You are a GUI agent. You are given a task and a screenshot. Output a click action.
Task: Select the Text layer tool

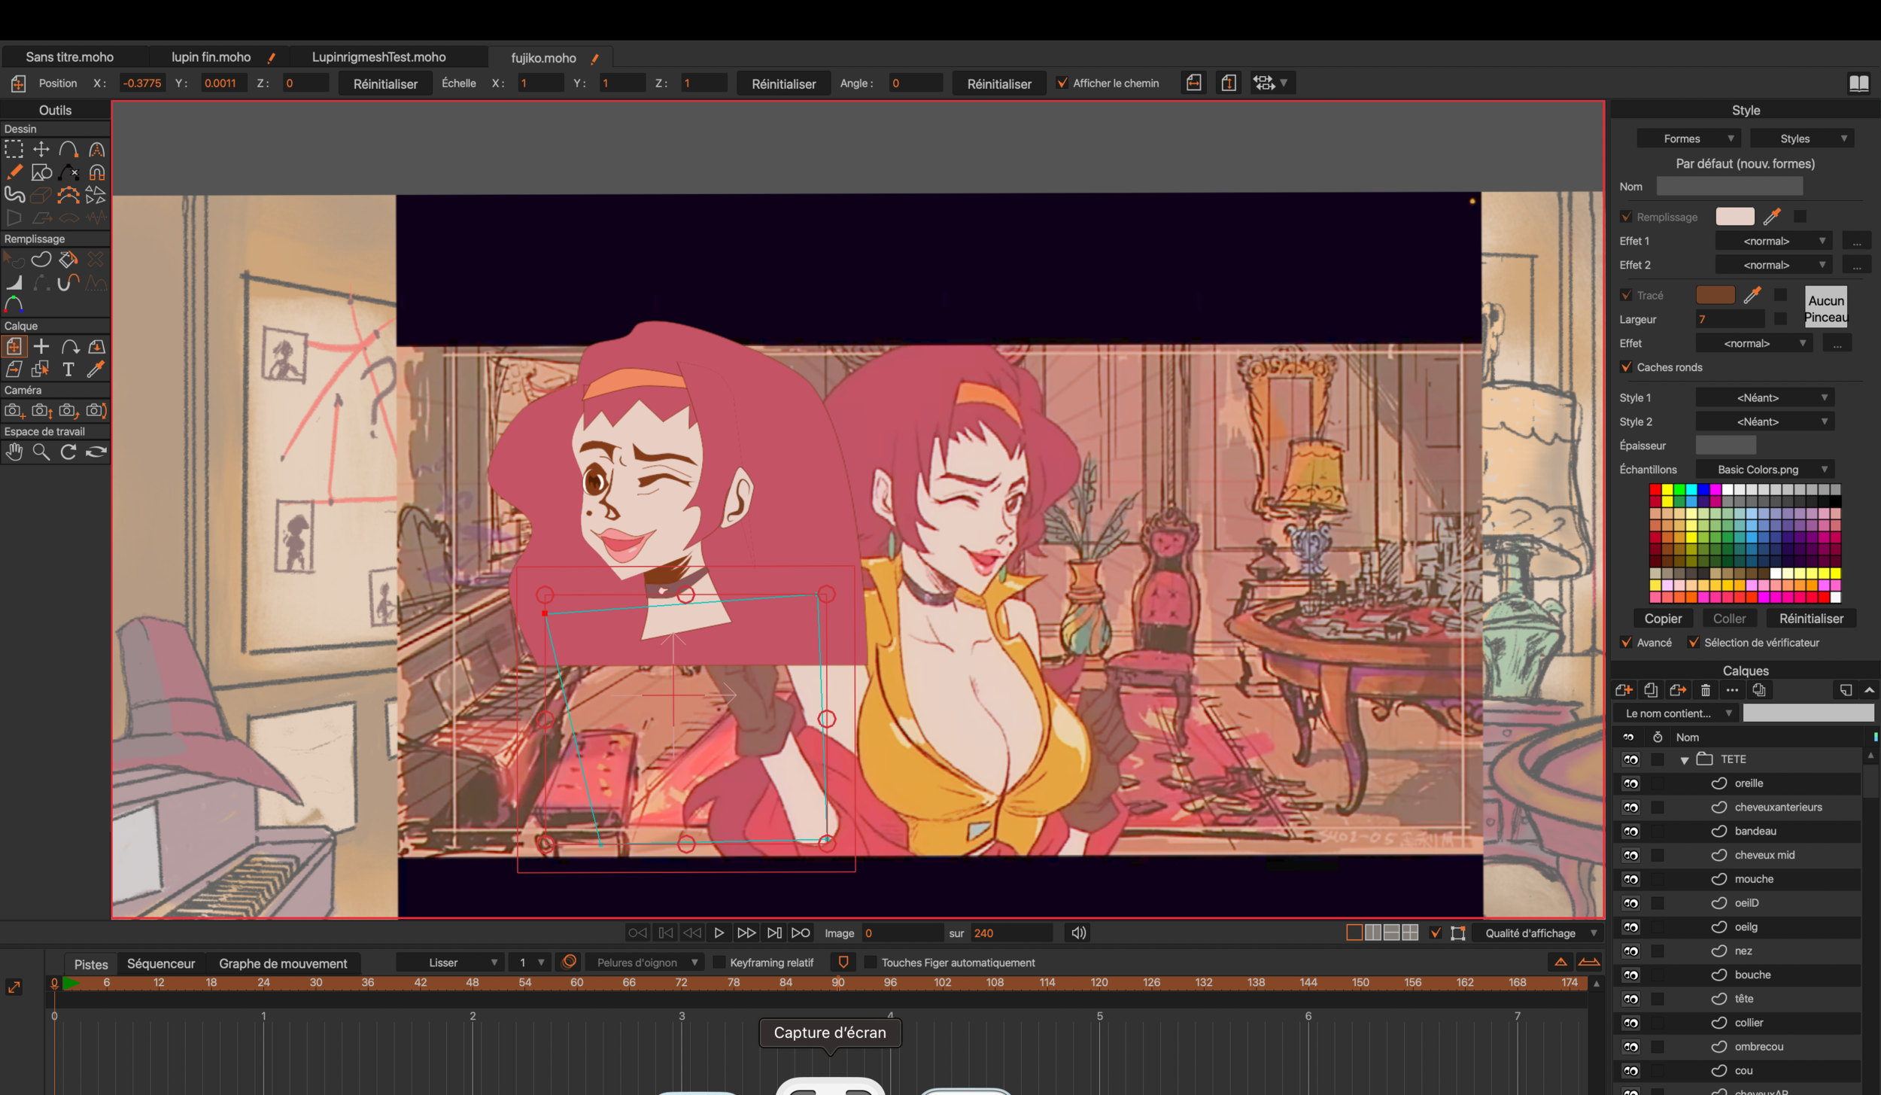68,370
